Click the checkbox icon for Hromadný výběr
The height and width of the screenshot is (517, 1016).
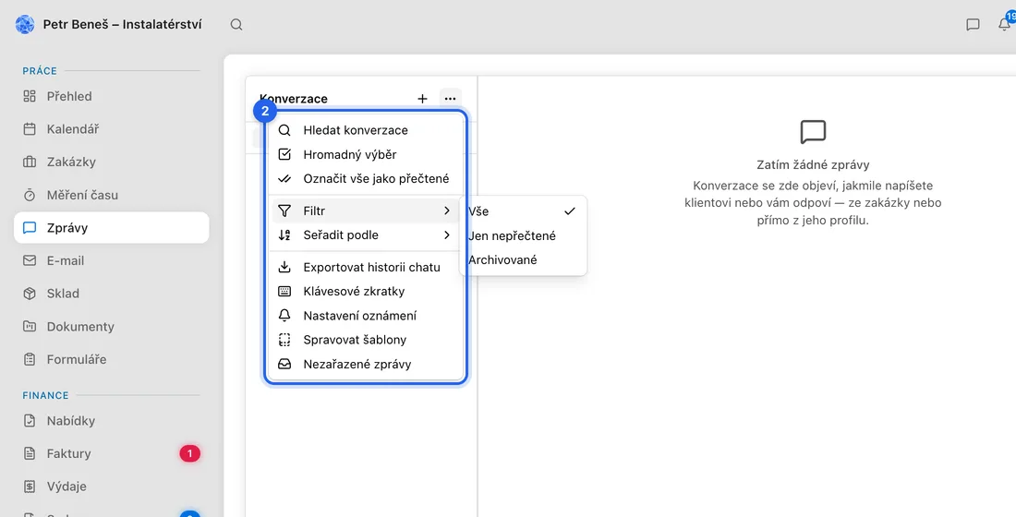(x=284, y=155)
